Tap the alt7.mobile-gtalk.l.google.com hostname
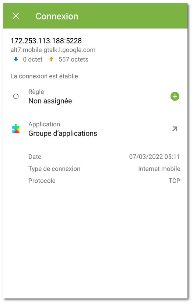The image size is (193, 304). click(53, 50)
